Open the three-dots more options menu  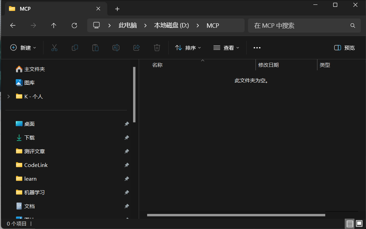tap(257, 48)
